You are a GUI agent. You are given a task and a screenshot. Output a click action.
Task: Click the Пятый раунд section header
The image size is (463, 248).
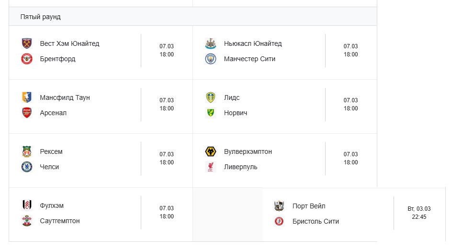coord(41,17)
